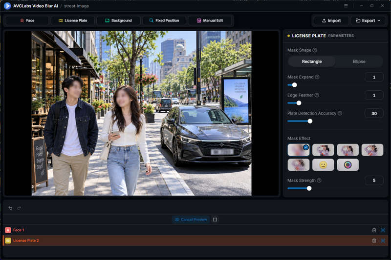Image resolution: width=391 pixels, height=260 pixels.
Task: Open the Manual Edit tab
Action: pos(210,20)
